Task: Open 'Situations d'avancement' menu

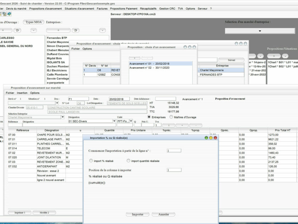Action: [x=79, y=9]
